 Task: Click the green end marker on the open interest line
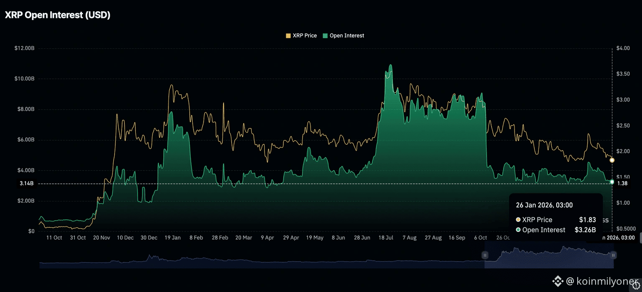click(612, 182)
